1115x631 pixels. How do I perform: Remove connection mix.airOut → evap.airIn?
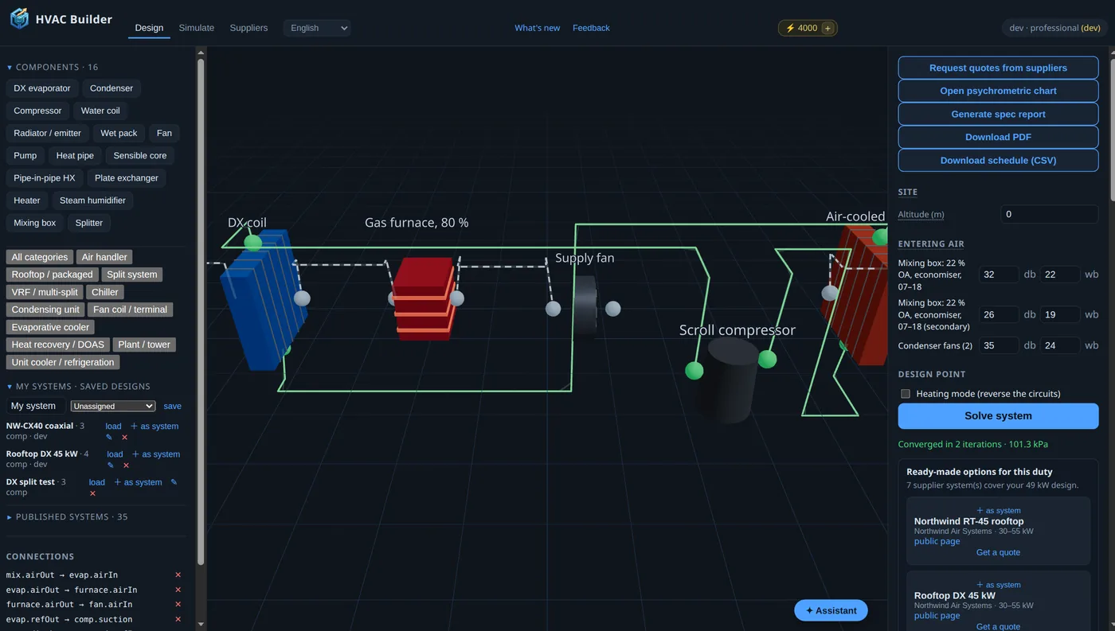tap(178, 575)
